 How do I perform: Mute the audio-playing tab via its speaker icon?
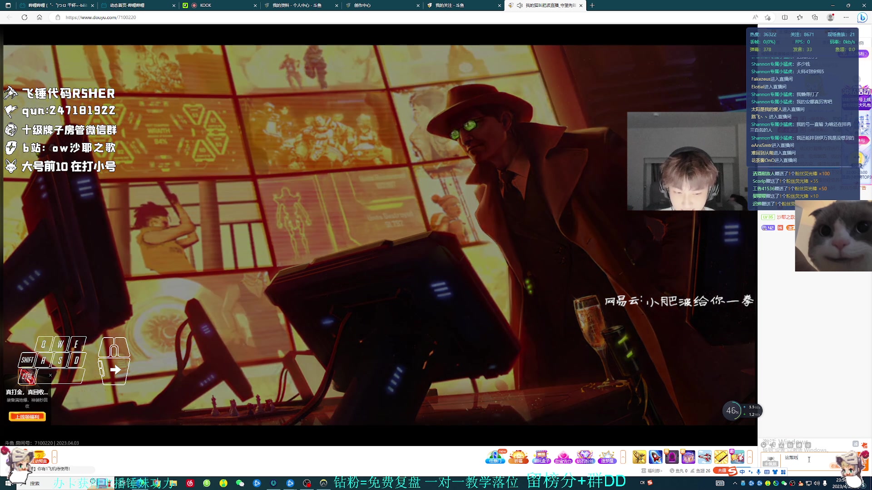click(x=520, y=5)
